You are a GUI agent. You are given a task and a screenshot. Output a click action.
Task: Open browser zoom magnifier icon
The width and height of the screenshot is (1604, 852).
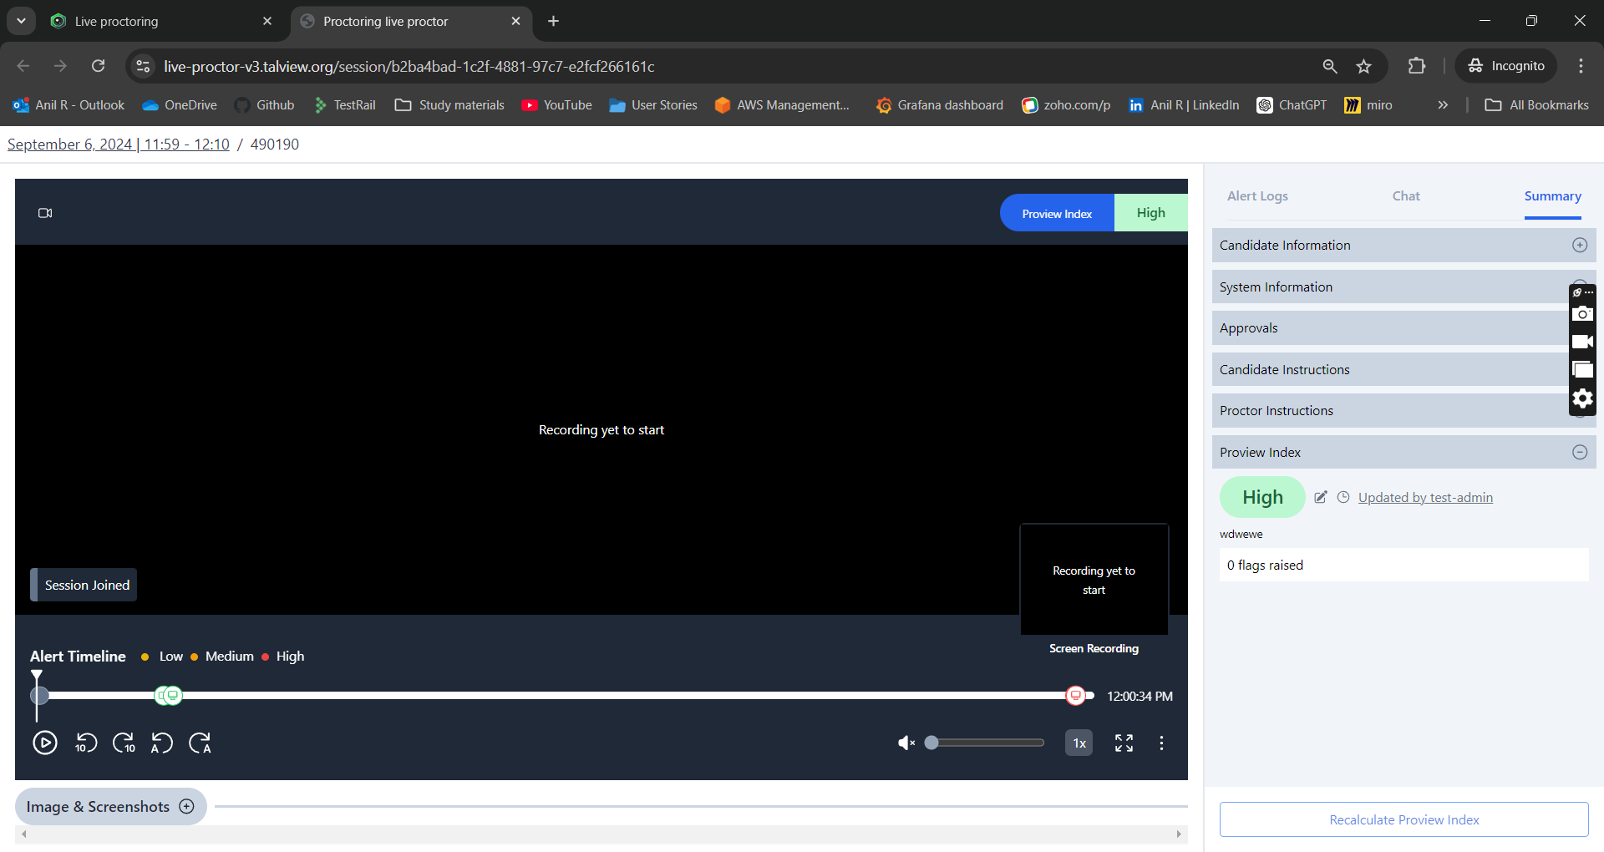(1330, 66)
